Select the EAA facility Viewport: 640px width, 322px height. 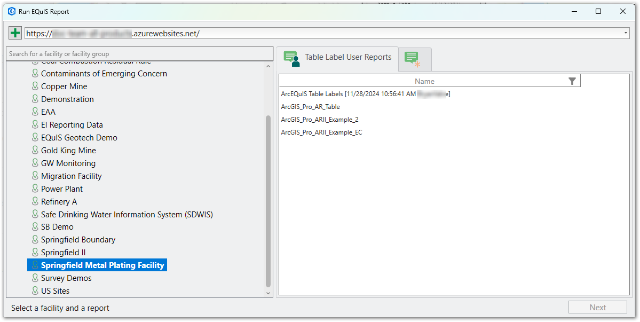48,112
